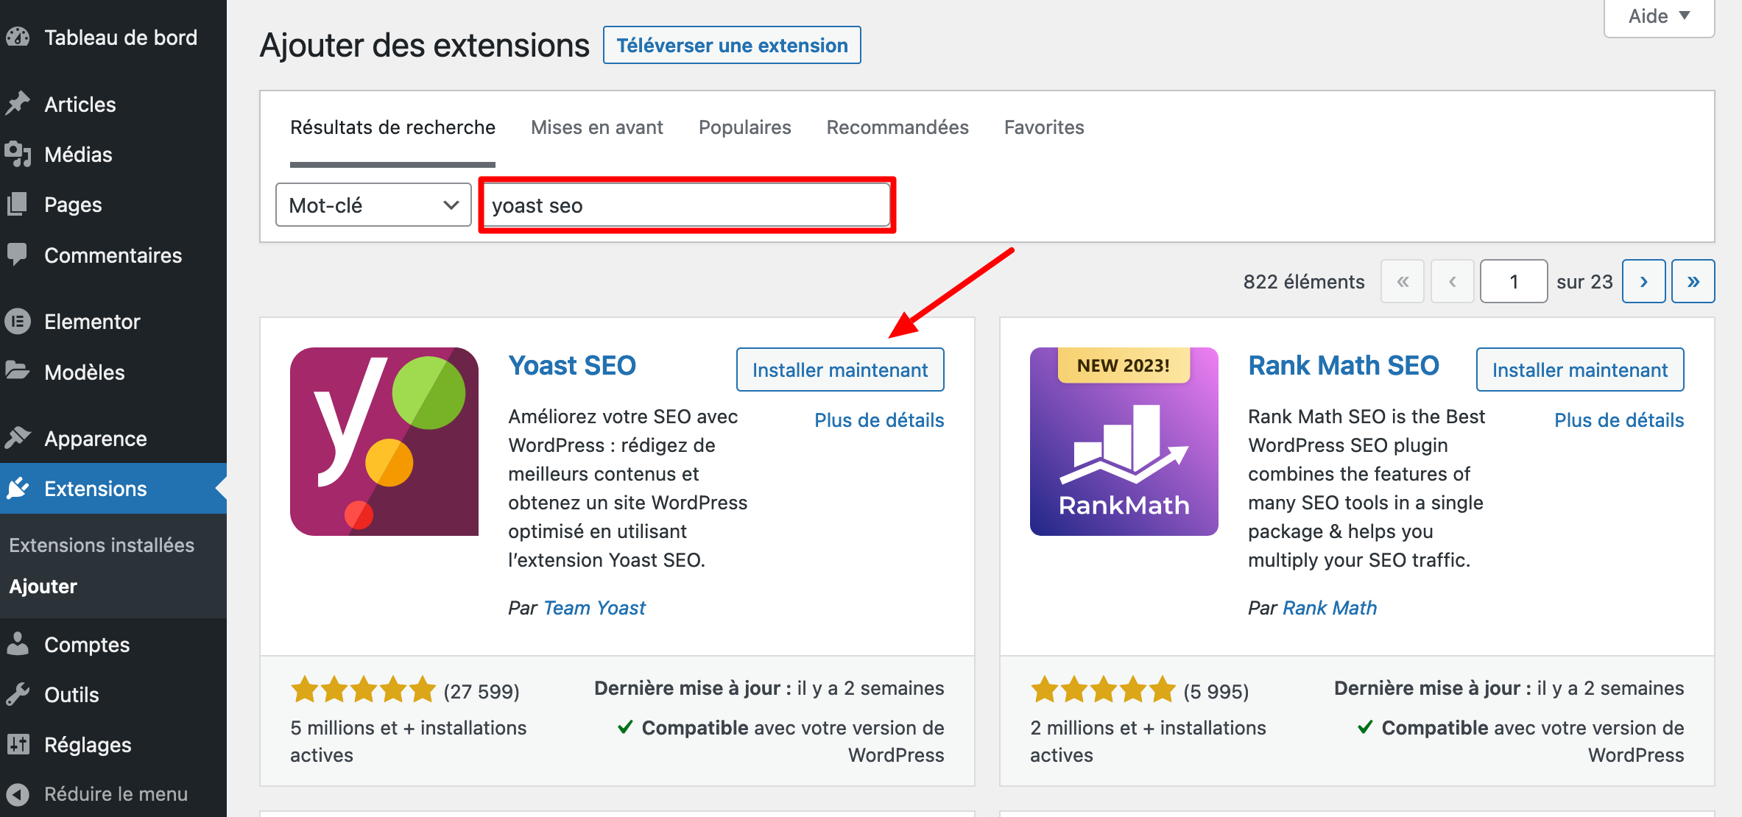The width and height of the screenshot is (1742, 817).
Task: Go to the last results page
Action: tap(1693, 281)
